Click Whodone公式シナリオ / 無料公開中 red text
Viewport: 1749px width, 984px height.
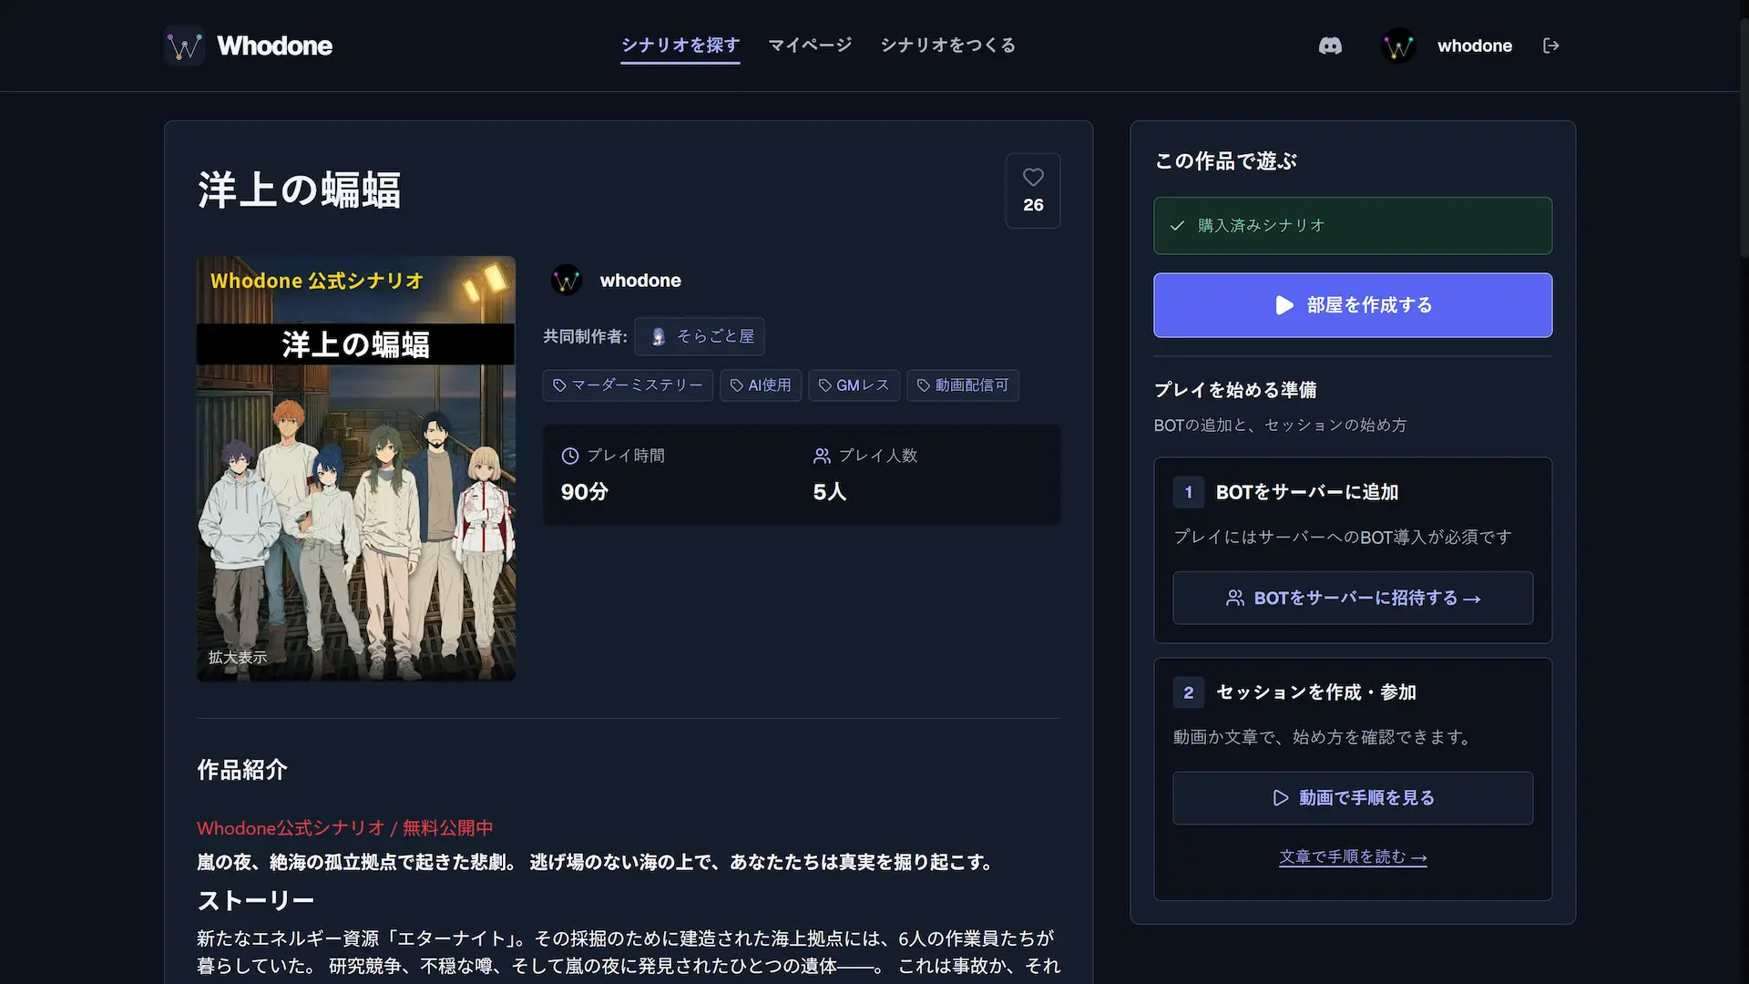[345, 828]
